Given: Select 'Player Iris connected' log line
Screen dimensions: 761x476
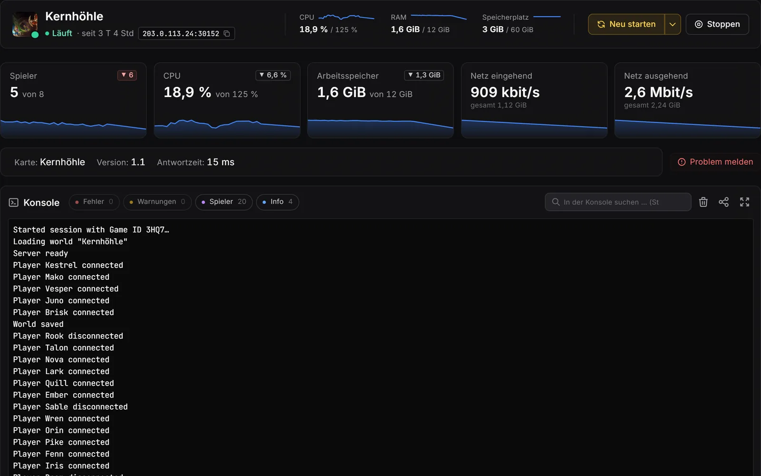Looking at the screenshot, I should 61,466.
